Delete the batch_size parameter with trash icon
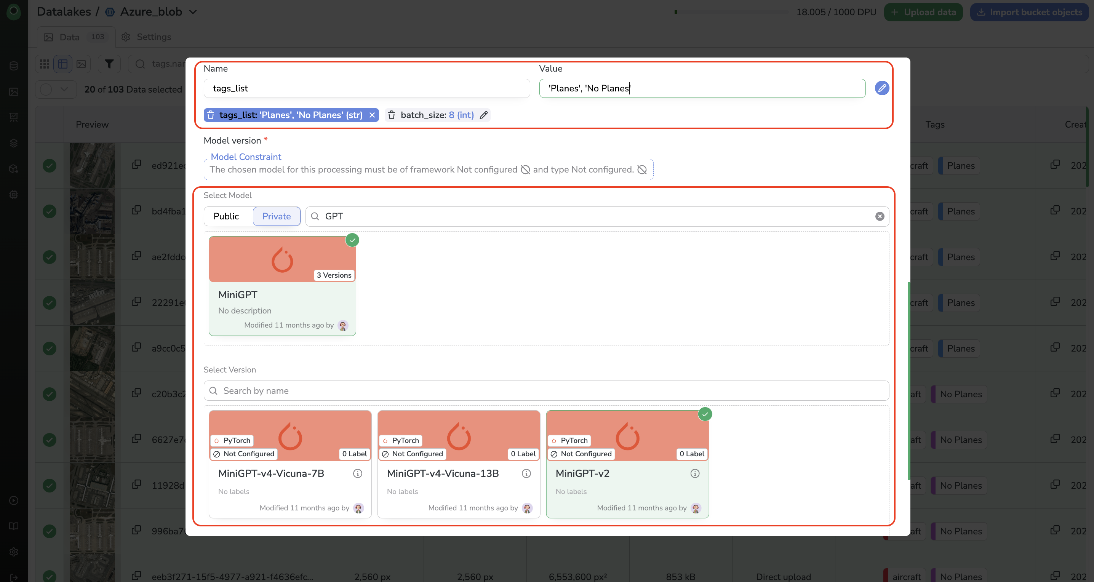 click(392, 115)
